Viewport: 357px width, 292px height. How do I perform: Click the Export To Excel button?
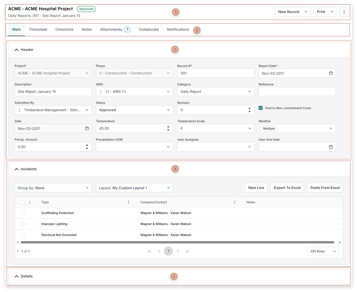[287, 188]
